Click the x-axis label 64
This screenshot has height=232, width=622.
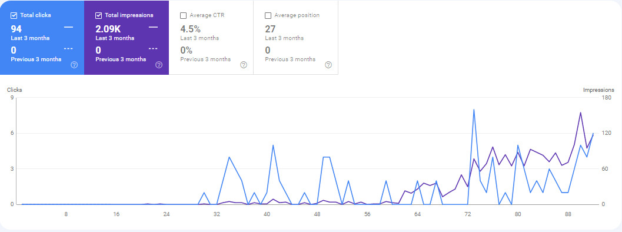417,214
